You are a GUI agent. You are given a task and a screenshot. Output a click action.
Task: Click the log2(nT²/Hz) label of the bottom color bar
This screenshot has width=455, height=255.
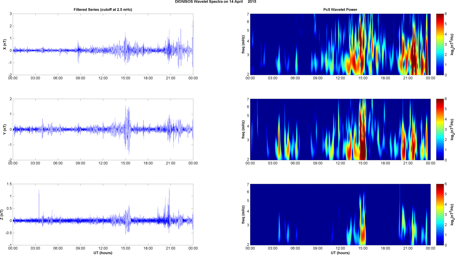tap(452, 215)
